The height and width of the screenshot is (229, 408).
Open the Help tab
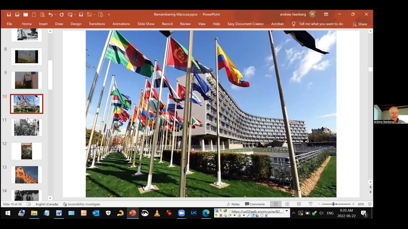pyautogui.click(x=216, y=24)
